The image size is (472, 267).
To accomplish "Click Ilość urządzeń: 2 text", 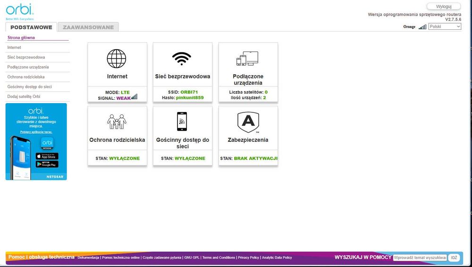I will (248, 98).
